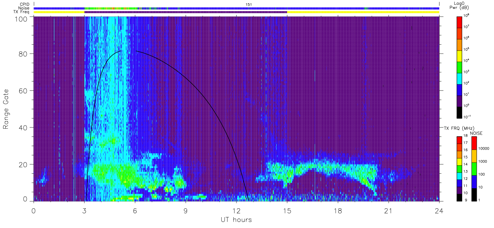
Task: Click the Range Gate axis title
Action: [6, 109]
